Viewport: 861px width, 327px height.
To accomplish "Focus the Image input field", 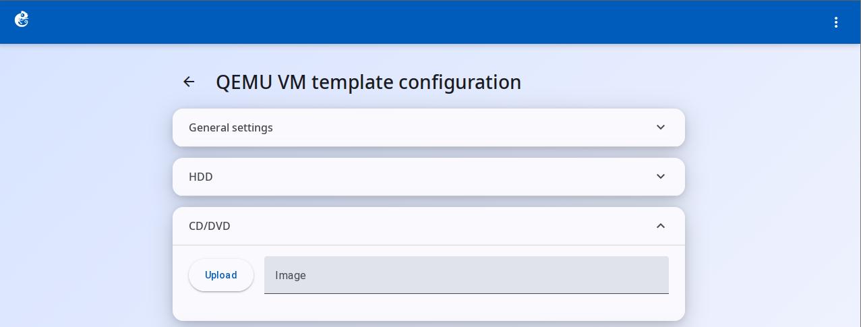I will point(467,275).
